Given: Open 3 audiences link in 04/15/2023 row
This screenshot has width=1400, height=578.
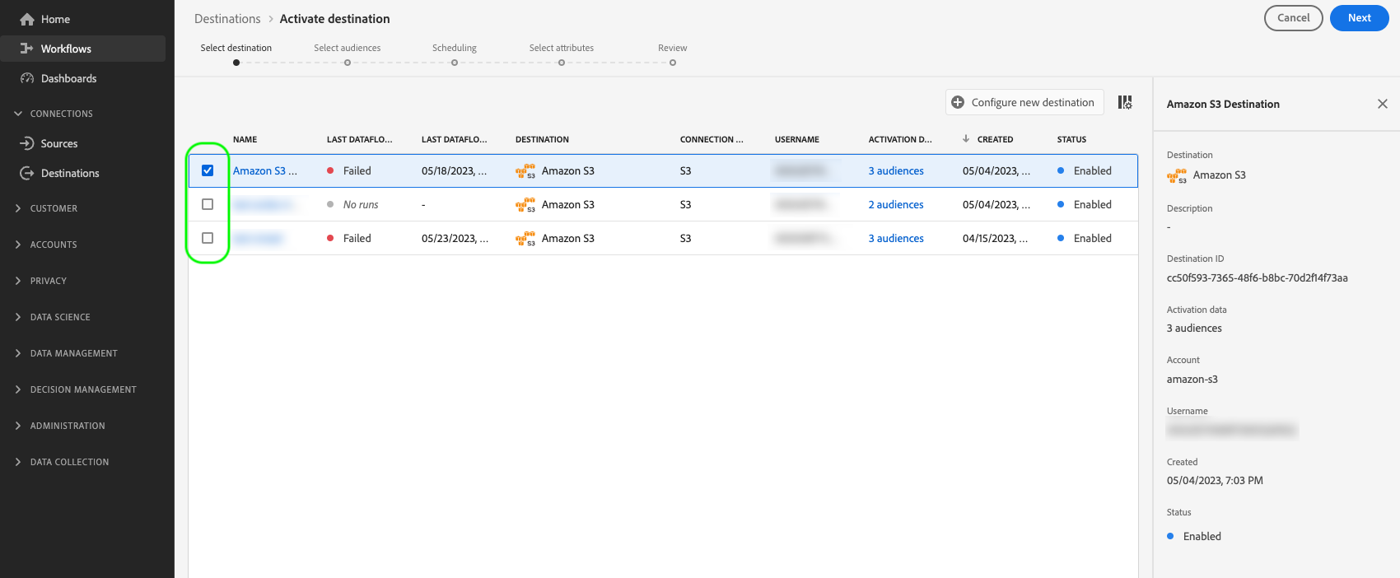Looking at the screenshot, I should point(896,238).
